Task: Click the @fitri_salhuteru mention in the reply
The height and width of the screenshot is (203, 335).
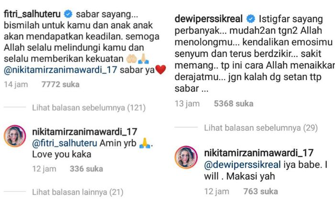Action: pyautogui.click(x=65, y=143)
